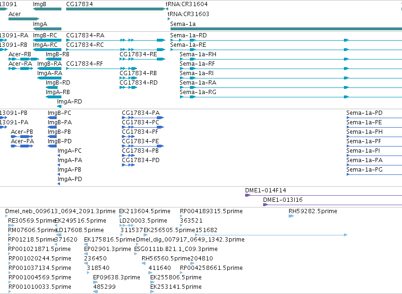
Task: Select the tRNA:CR31603 label
Action: coord(188,14)
